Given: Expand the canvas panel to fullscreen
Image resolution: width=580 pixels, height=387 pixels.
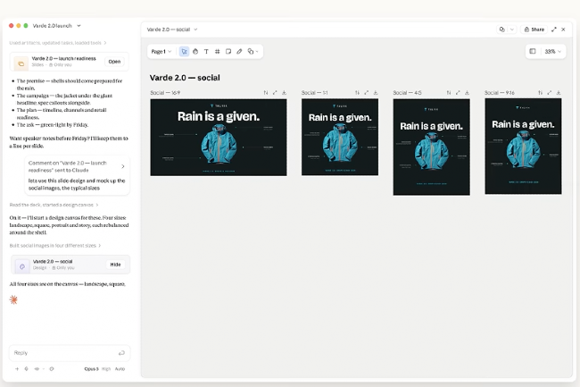Looking at the screenshot, I should [x=554, y=29].
